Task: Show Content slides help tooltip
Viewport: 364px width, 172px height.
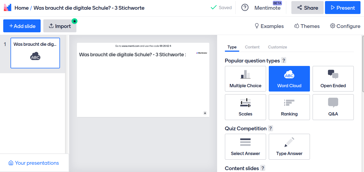Action: tap(263, 168)
